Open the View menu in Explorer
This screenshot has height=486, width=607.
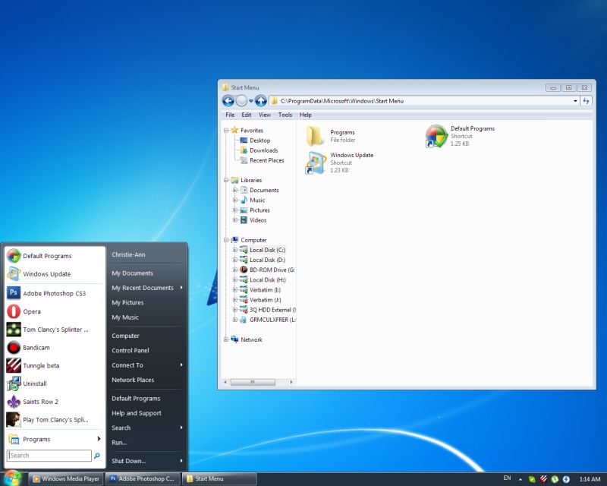[264, 115]
